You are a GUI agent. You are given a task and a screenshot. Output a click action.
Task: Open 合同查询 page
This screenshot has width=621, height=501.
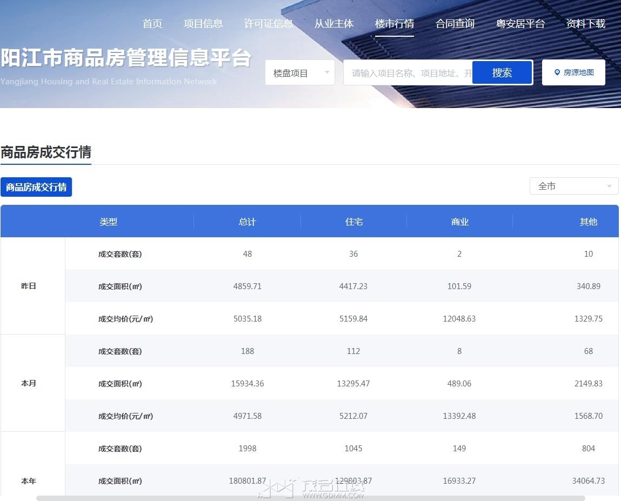click(455, 24)
